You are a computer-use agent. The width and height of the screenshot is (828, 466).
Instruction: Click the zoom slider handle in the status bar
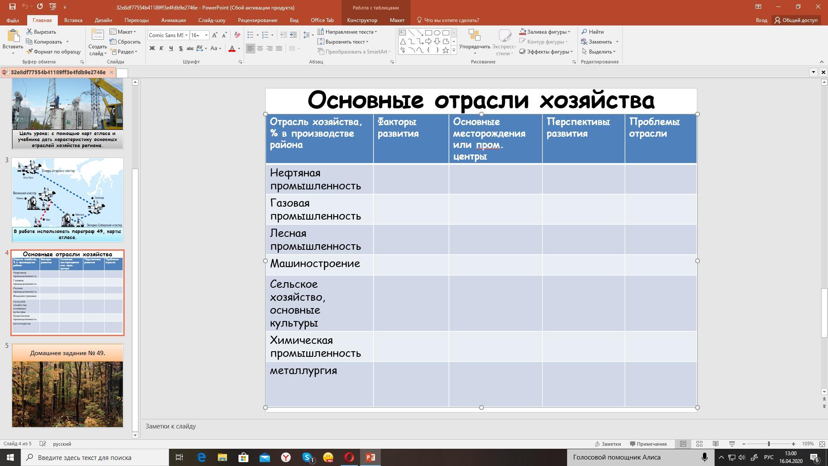click(768, 444)
